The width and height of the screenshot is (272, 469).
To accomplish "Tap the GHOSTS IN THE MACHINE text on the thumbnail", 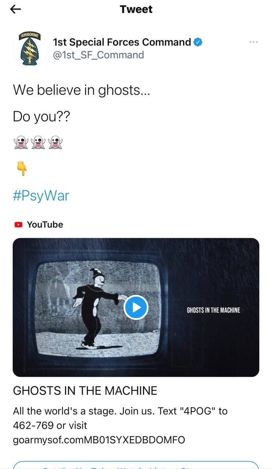I will click(213, 310).
